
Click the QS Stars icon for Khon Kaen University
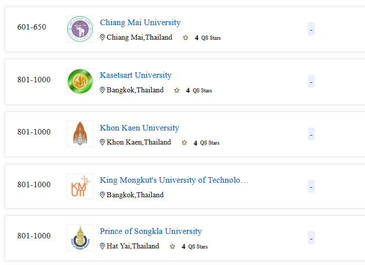click(x=184, y=143)
